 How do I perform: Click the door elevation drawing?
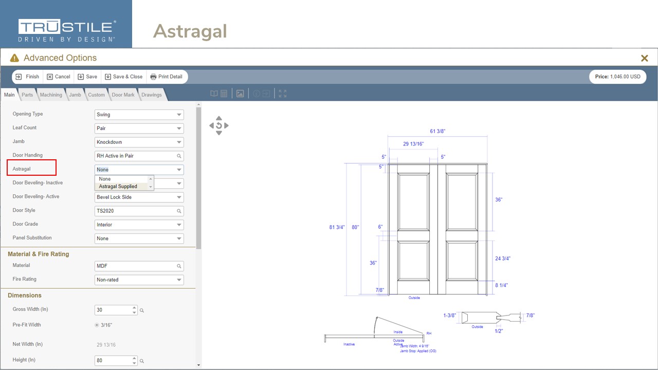(437, 229)
